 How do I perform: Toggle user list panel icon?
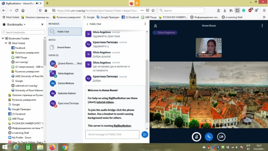pyautogui.click(x=155, y=26)
